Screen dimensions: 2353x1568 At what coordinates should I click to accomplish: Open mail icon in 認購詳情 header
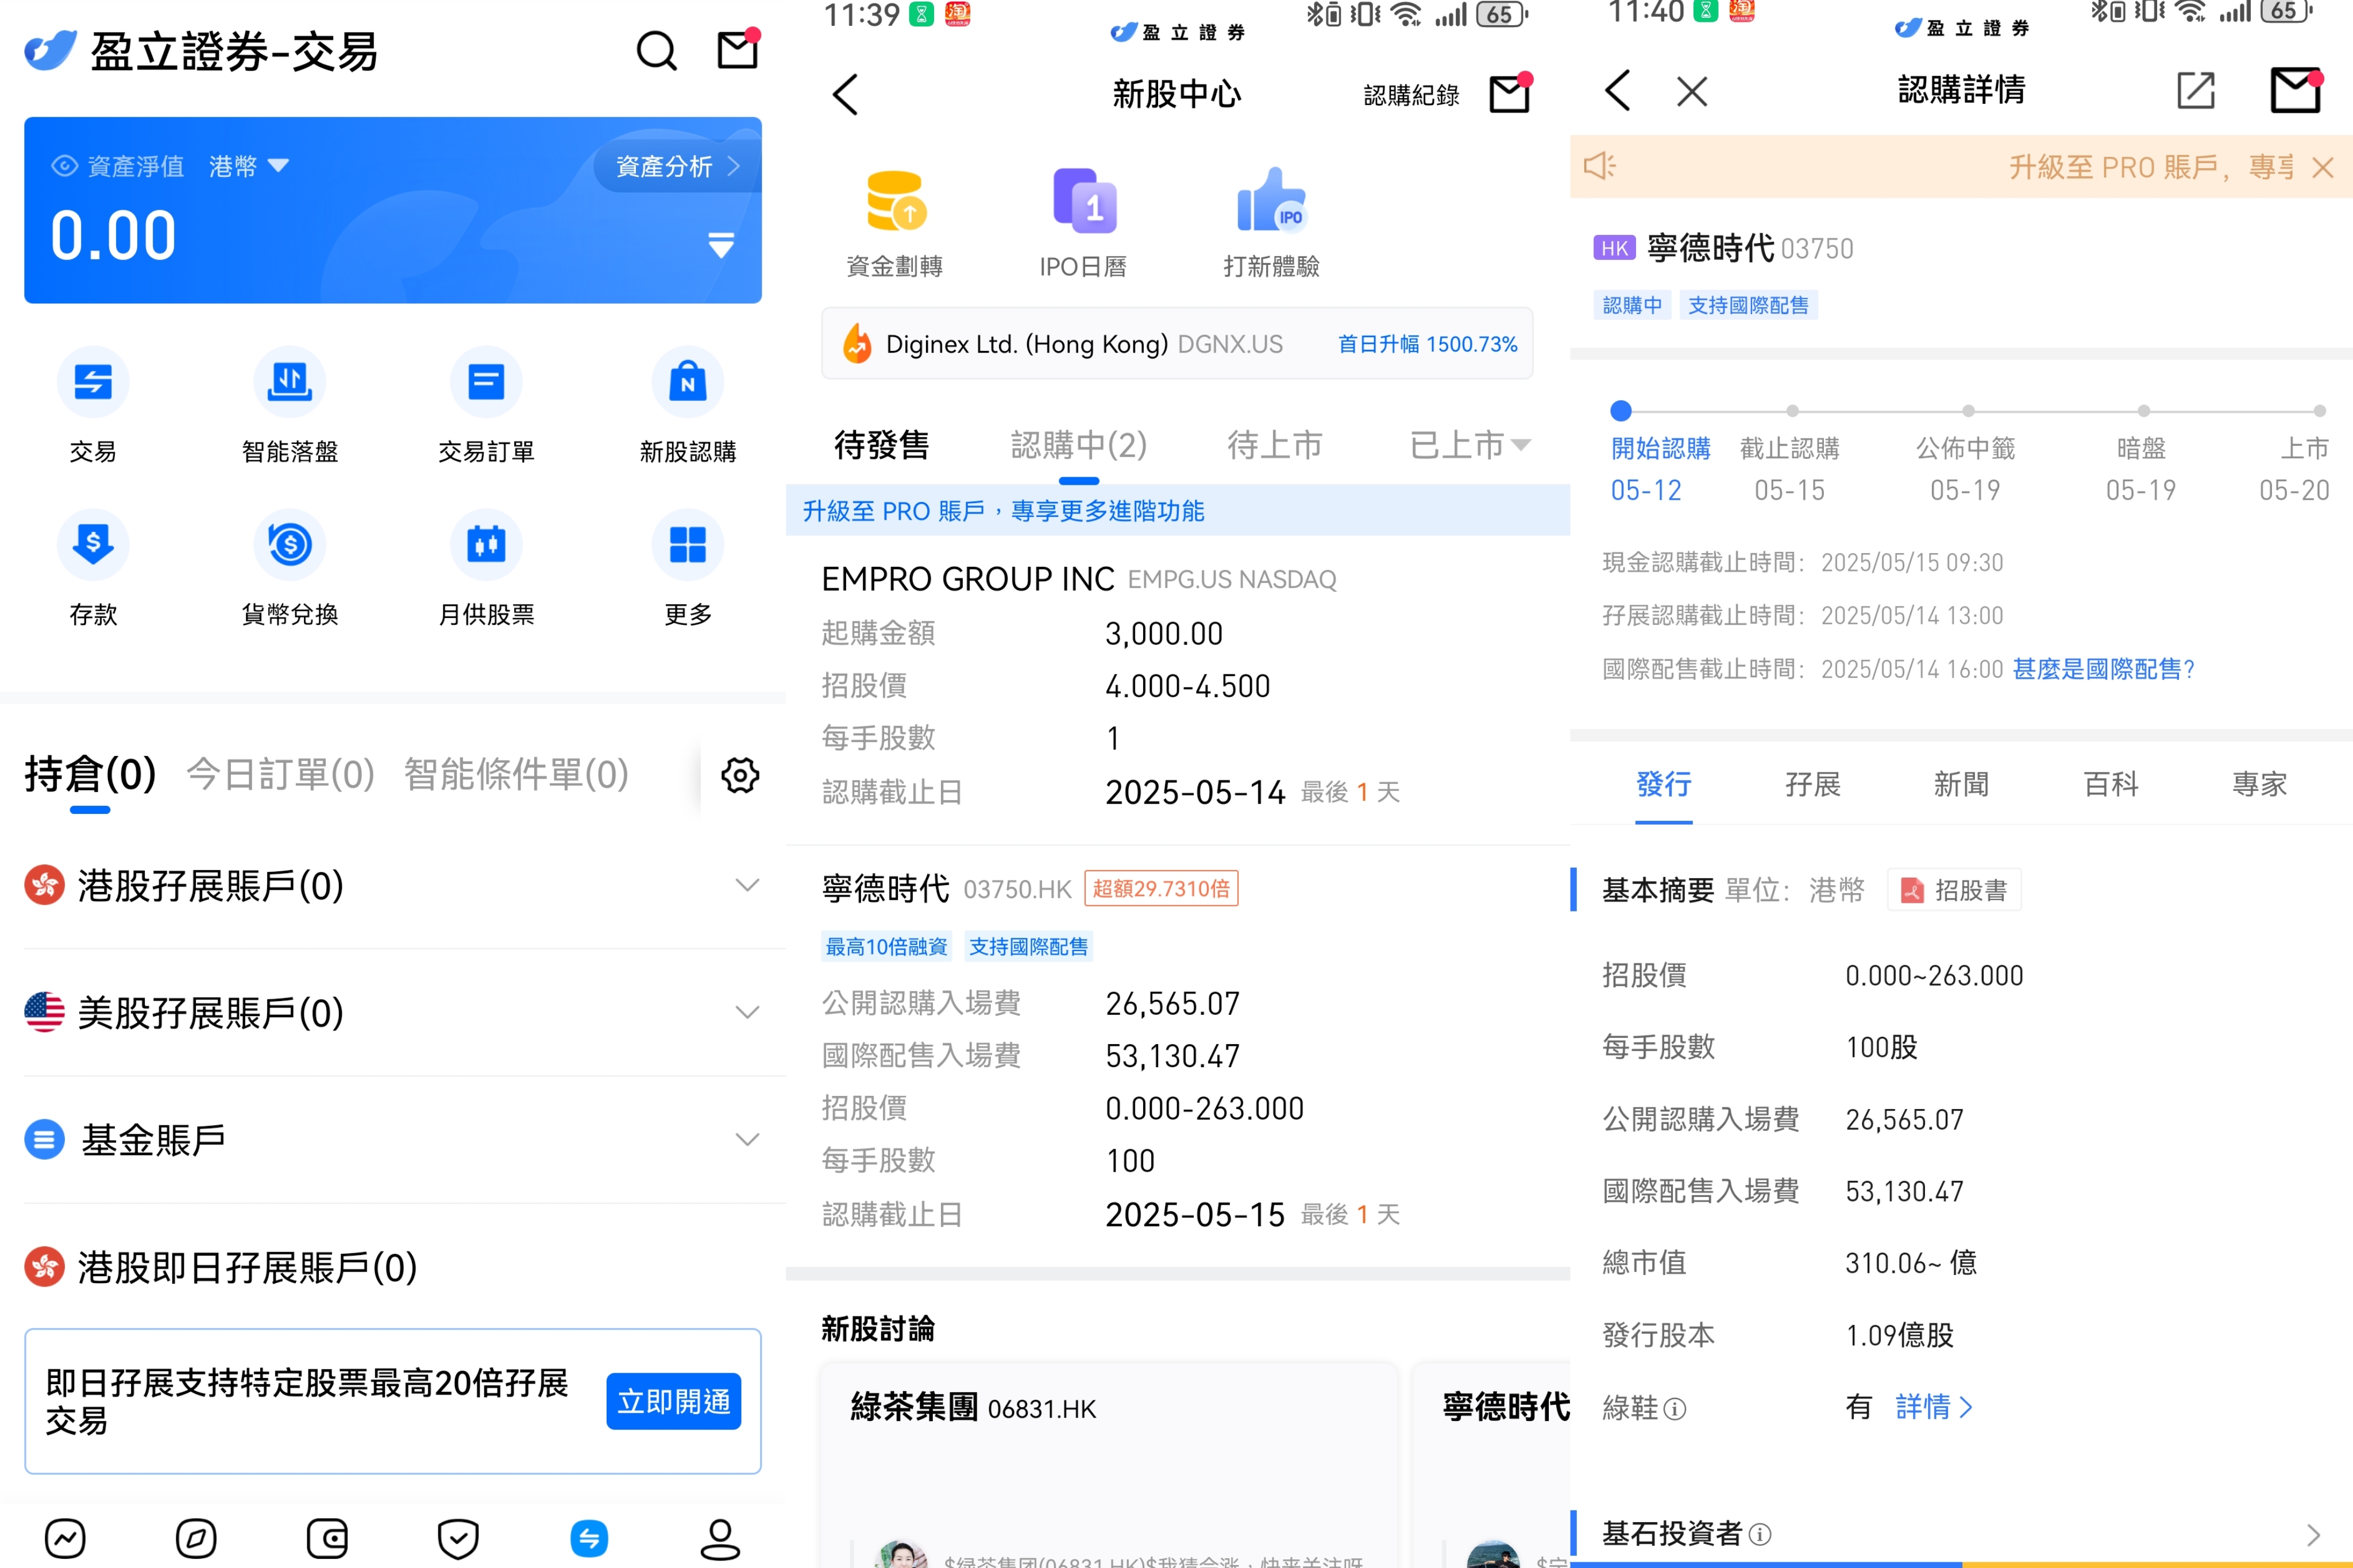pos(2296,90)
